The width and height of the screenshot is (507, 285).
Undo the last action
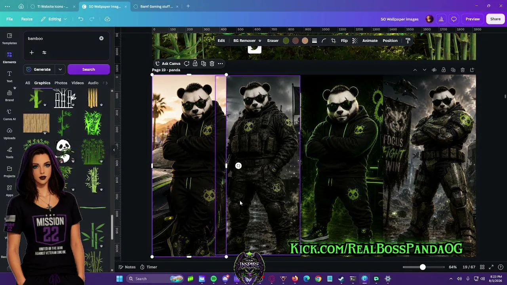(81, 19)
